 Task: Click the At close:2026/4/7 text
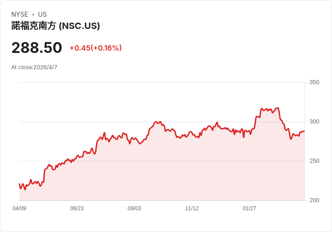pos(34,67)
